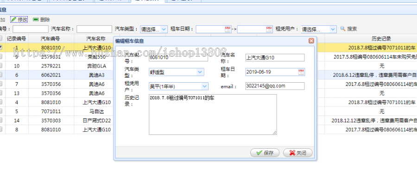The height and width of the screenshot is (182, 417).
Task: Click the 奔驰GLA car name cell
Action: click(96, 66)
